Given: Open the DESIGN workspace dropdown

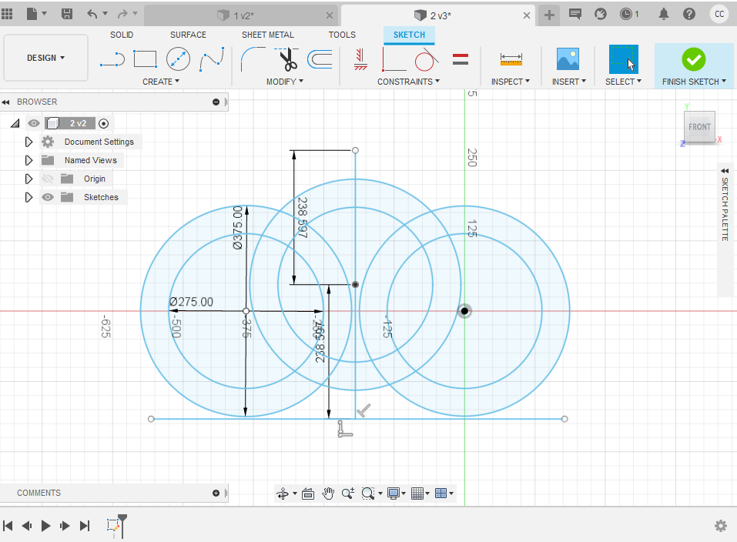Looking at the screenshot, I should (x=45, y=58).
